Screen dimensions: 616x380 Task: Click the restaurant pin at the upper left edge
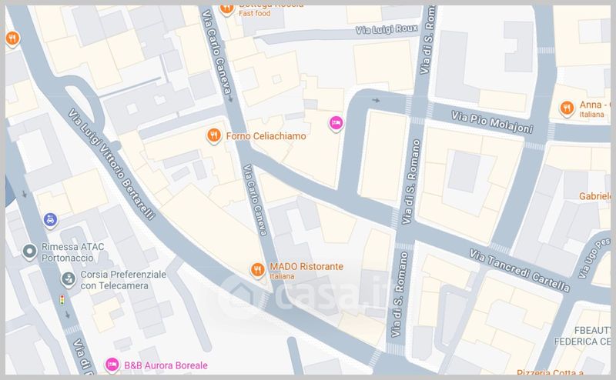(x=12, y=39)
